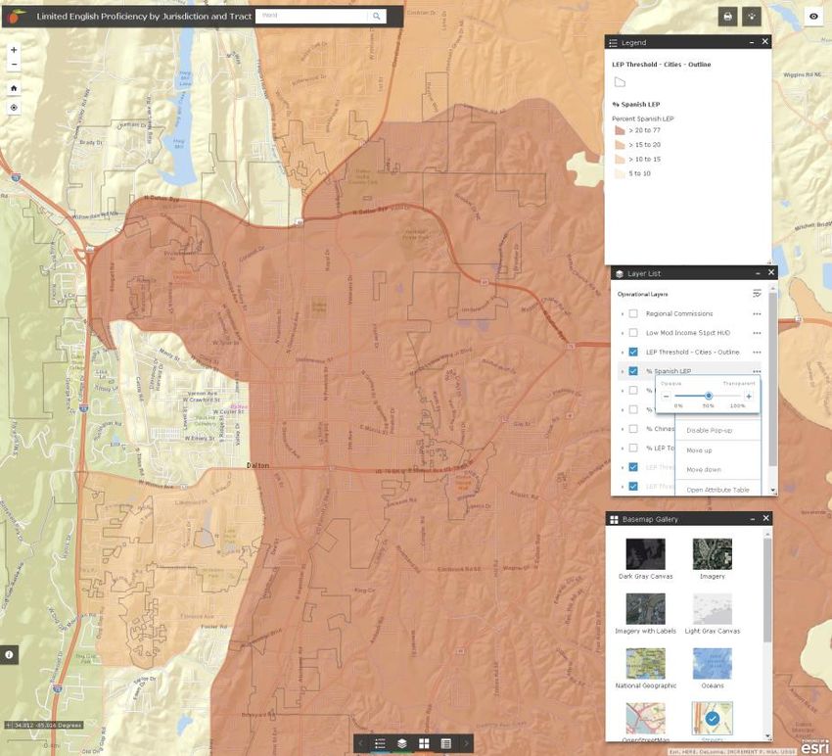Click the My Location button
Viewport: 832px width, 756px height.
coord(14,108)
